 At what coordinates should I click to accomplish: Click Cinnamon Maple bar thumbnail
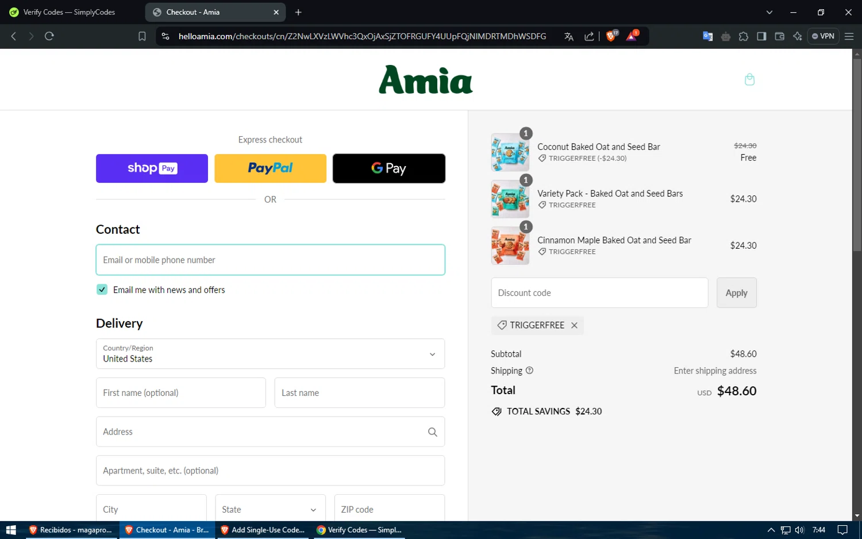(510, 245)
